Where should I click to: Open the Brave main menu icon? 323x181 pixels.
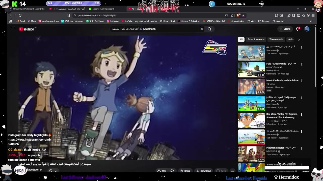[x=313, y=15]
